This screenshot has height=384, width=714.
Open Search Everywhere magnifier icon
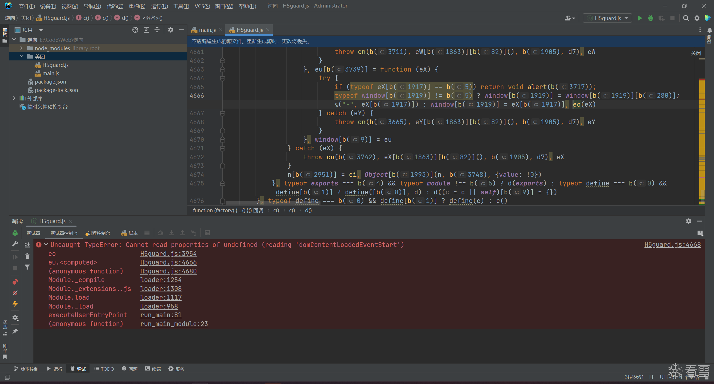[x=686, y=18]
